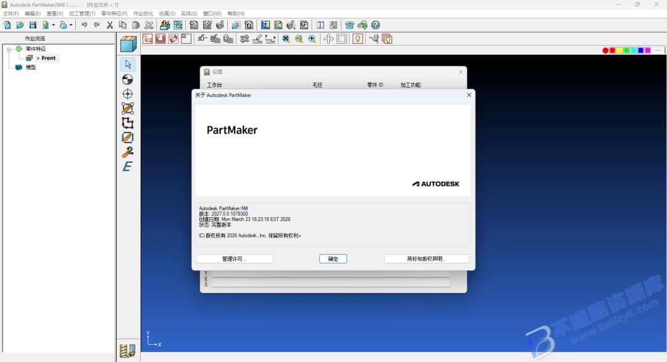This screenshot has height=362, width=667.
Task: Open a job with the folder icon
Action: point(20,25)
